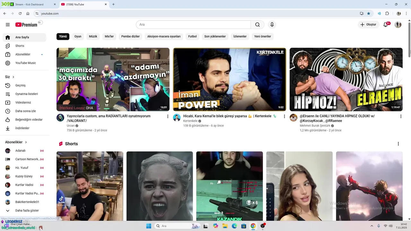Open the hamburger guide menu
The height and width of the screenshot is (231, 411).
[x=8, y=25]
